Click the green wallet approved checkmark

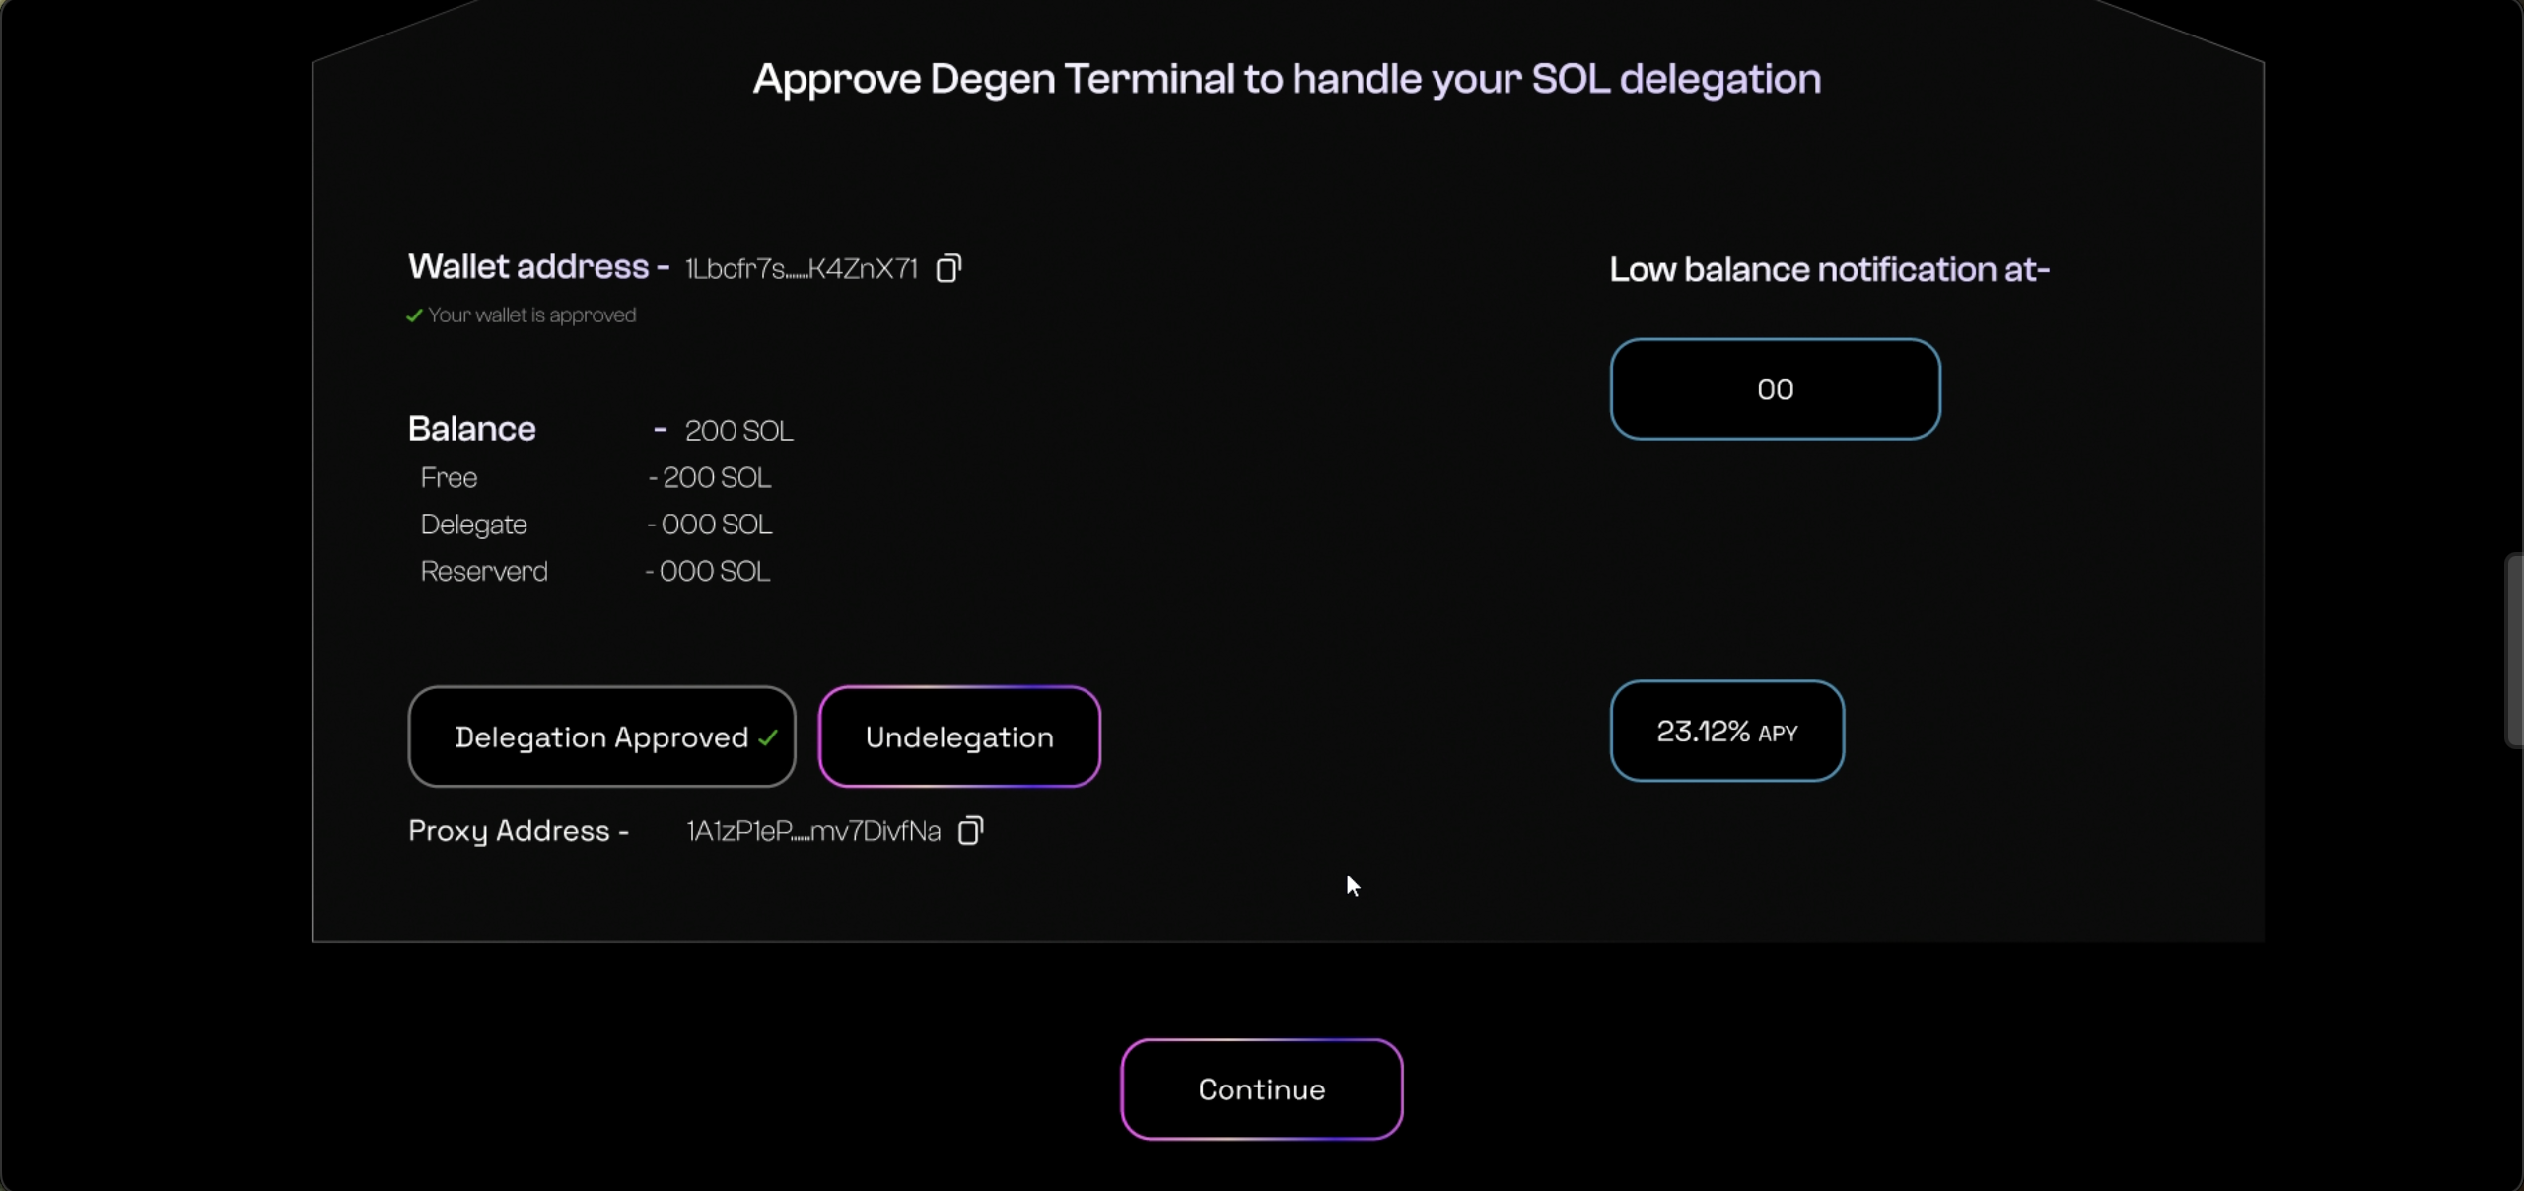pos(414,315)
